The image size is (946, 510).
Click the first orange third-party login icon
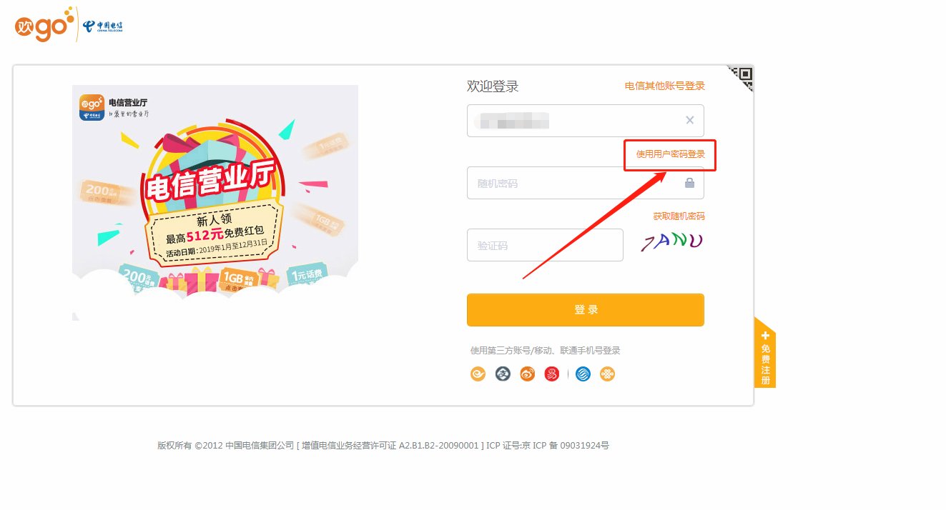[x=478, y=374]
